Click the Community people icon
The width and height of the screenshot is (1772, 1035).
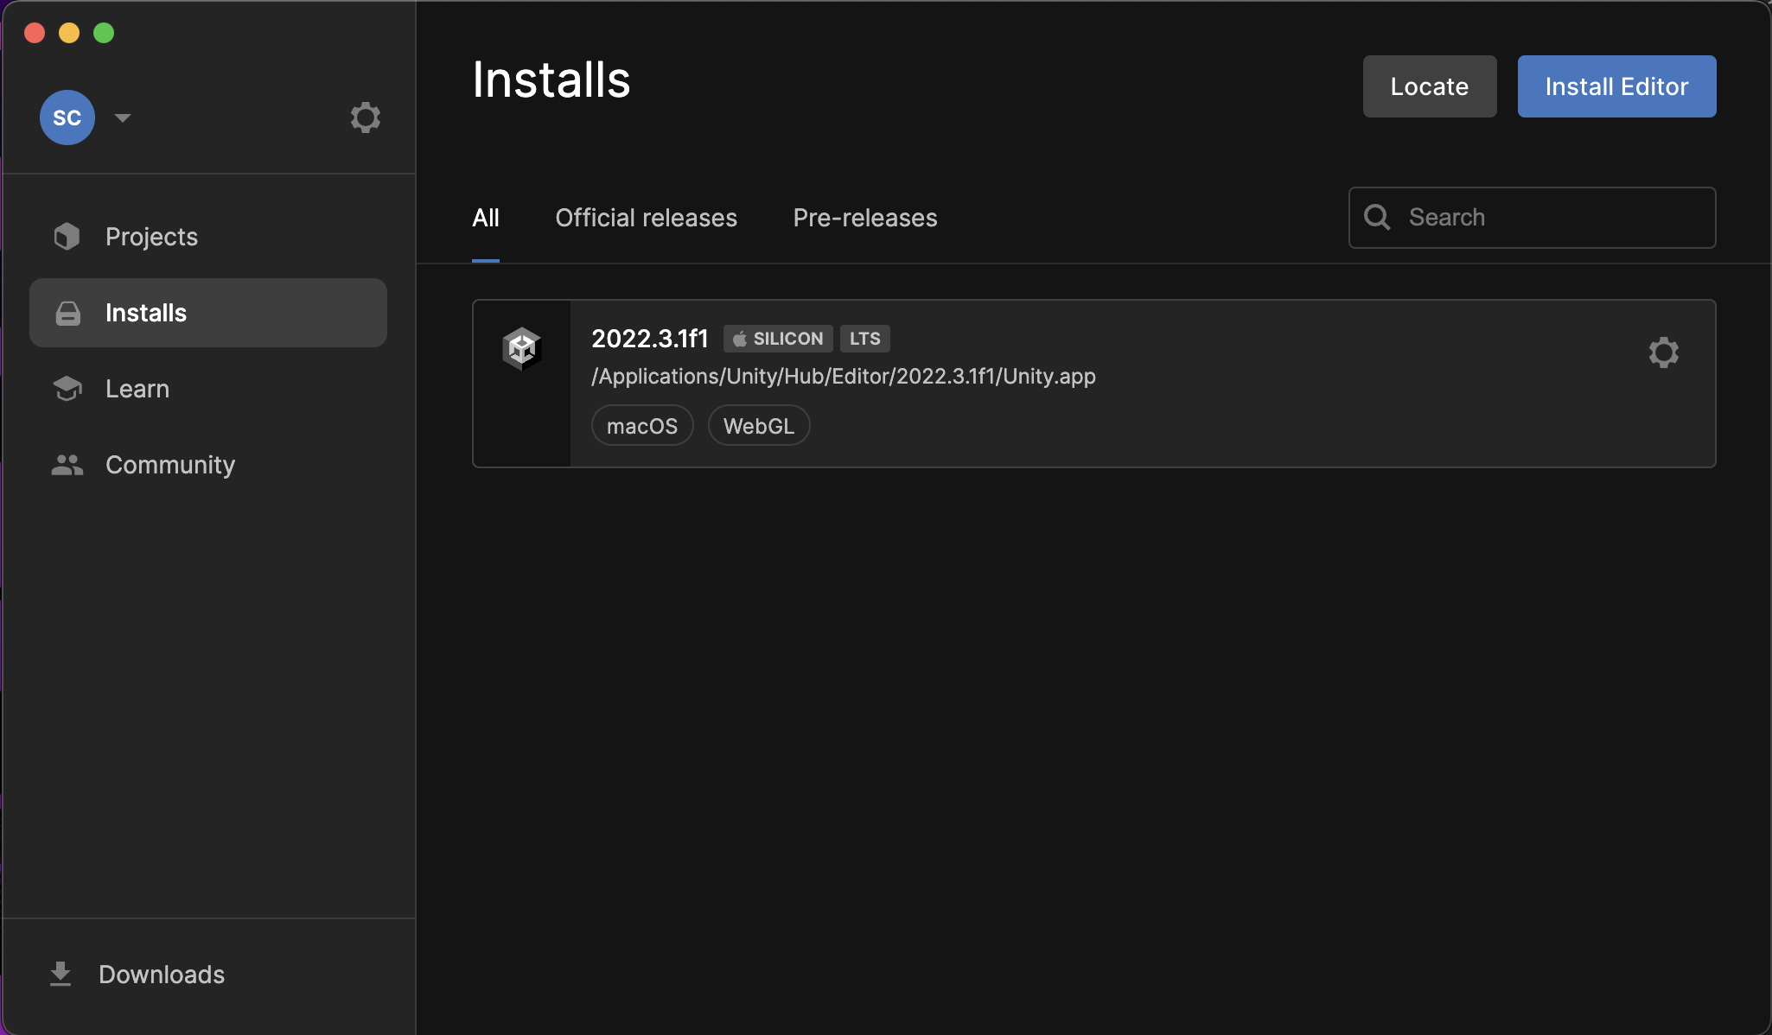pyautogui.click(x=67, y=465)
